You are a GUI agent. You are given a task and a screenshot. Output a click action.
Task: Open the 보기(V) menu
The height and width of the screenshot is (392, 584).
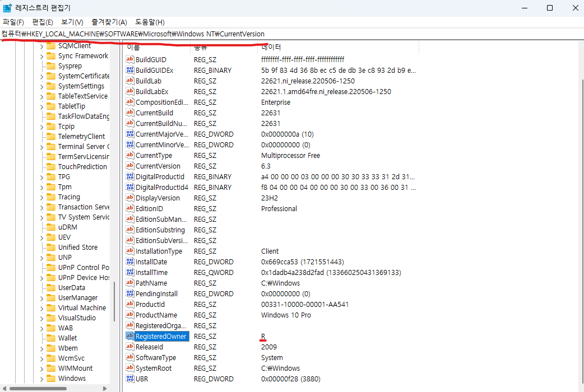72,22
